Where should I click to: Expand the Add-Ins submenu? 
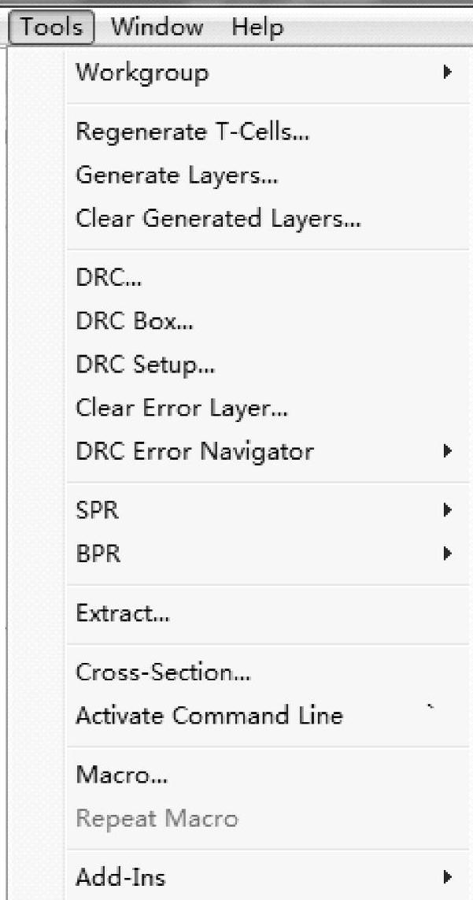(x=120, y=877)
